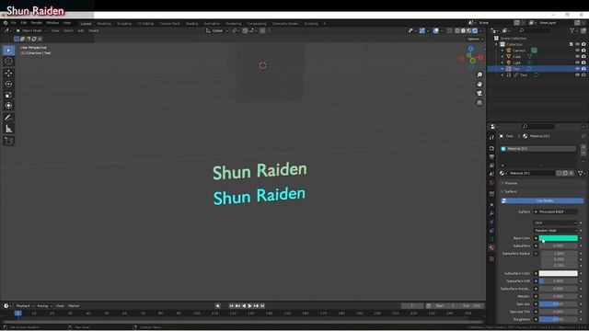The width and height of the screenshot is (589, 331).
Task: Open the Scene properties tab icon
Action: tap(491, 174)
